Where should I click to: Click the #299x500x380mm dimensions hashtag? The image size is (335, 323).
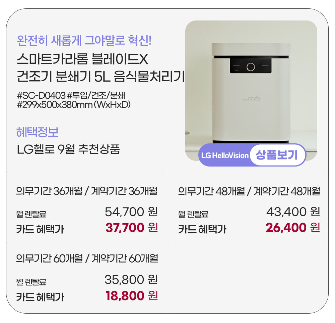(x=73, y=104)
